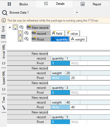Toggle eye visibility for Pivot row
Image resolution: width=110 pixels, height=127 pixels.
26,39
